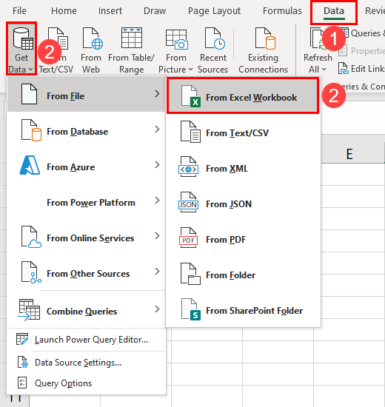Click the From Online Services chevron arrow

(x=157, y=236)
